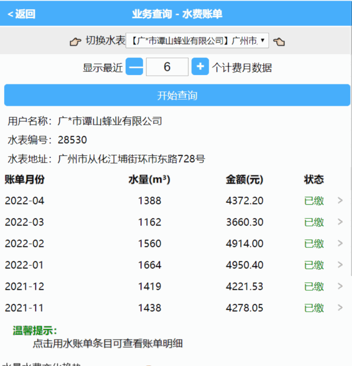This screenshot has width=352, height=366.
Task: Click the 已缴 status for 2021-11
Action: coord(314,308)
